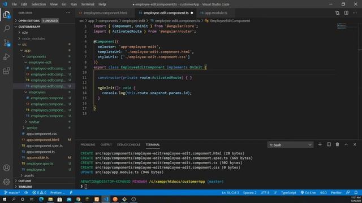Open File Explorer from the taskbar
Viewport: 362px width, 203px height.
50,199
